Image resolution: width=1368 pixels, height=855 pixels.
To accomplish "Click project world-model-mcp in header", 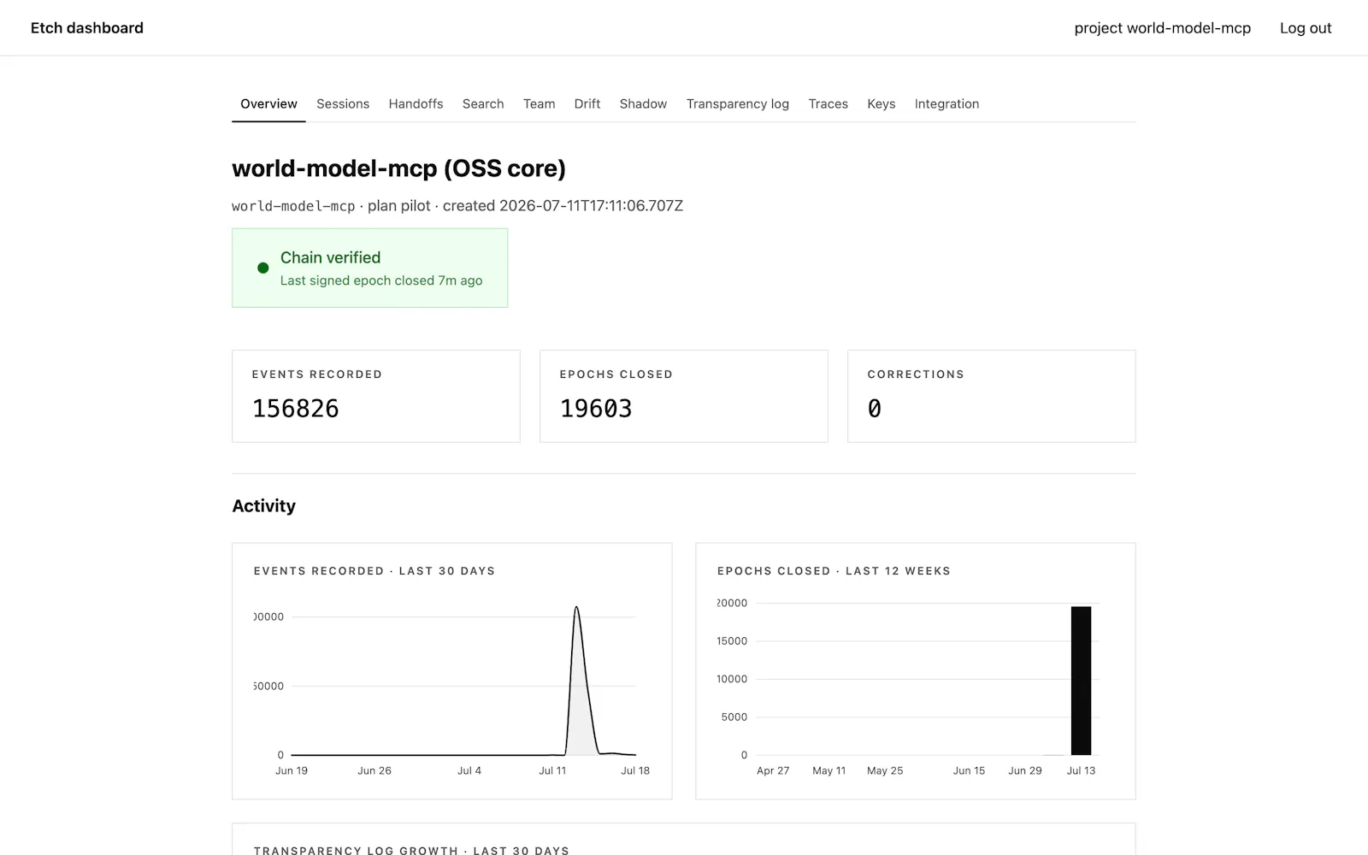I will click(x=1163, y=28).
